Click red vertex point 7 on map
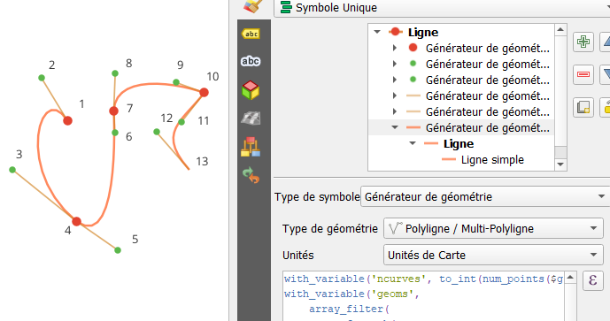Viewport: 610px width, 321px height. [x=113, y=111]
